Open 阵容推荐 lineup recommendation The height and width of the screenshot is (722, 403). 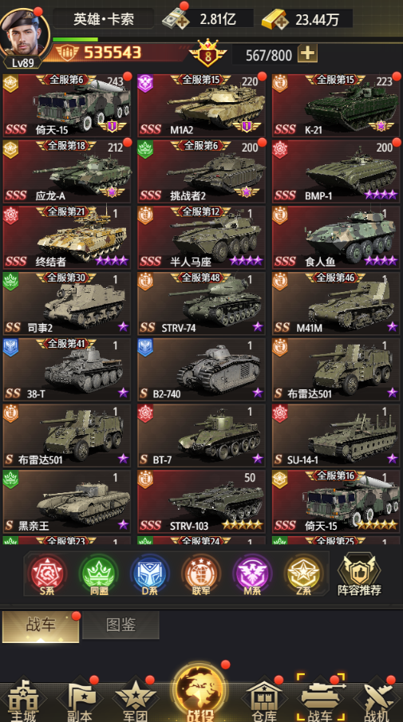[359, 574]
